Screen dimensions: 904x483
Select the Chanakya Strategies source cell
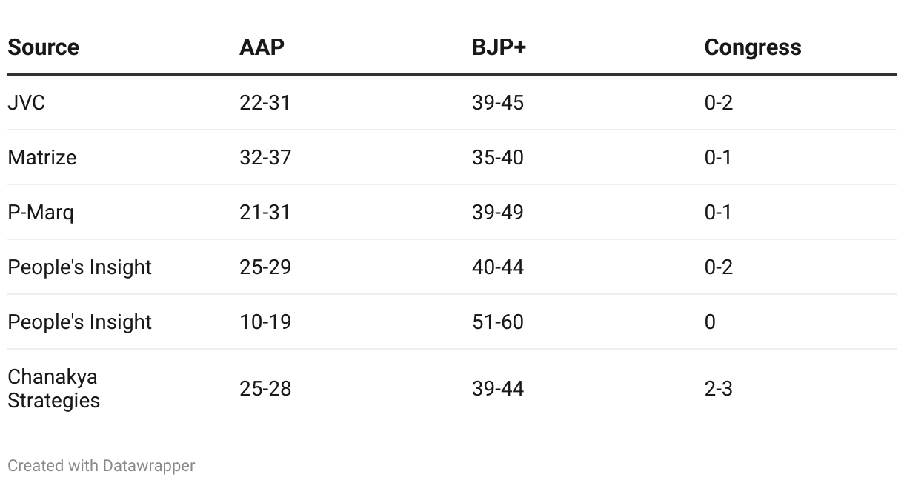click(54, 388)
